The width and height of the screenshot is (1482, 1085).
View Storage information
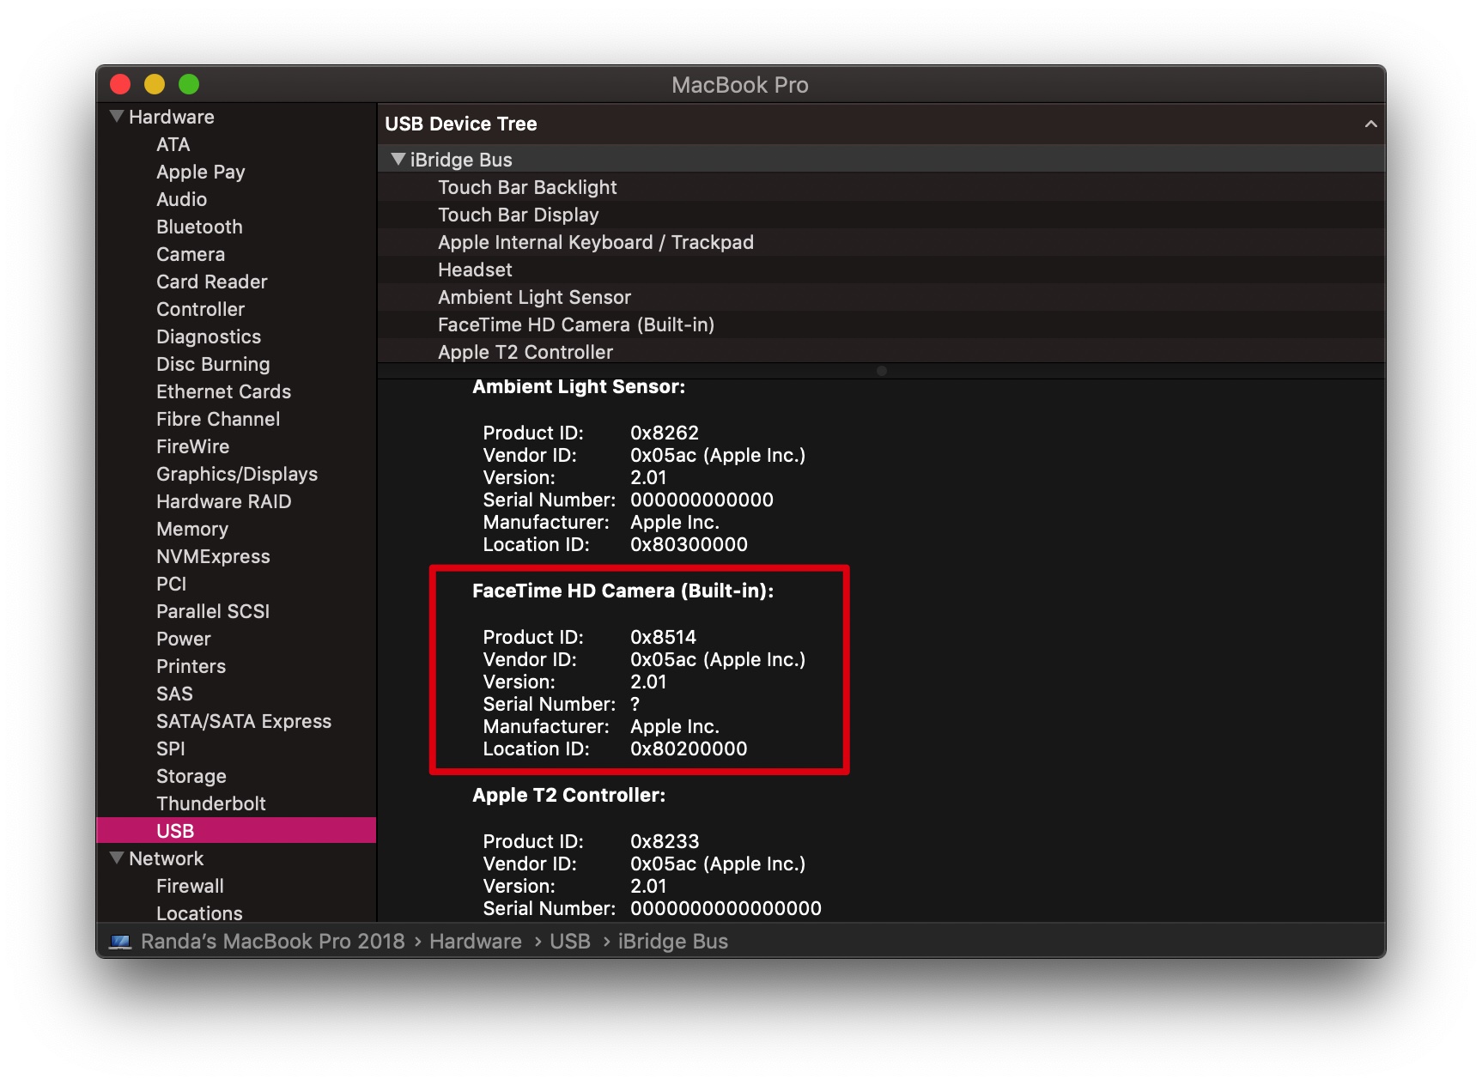point(191,776)
